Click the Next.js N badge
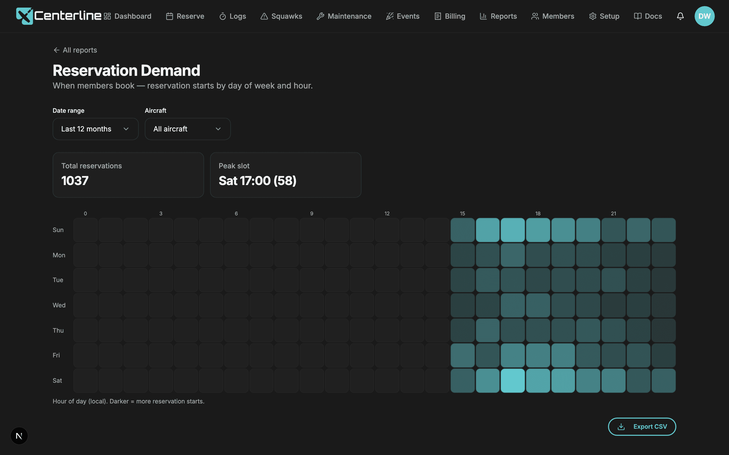This screenshot has width=729, height=455. point(19,436)
